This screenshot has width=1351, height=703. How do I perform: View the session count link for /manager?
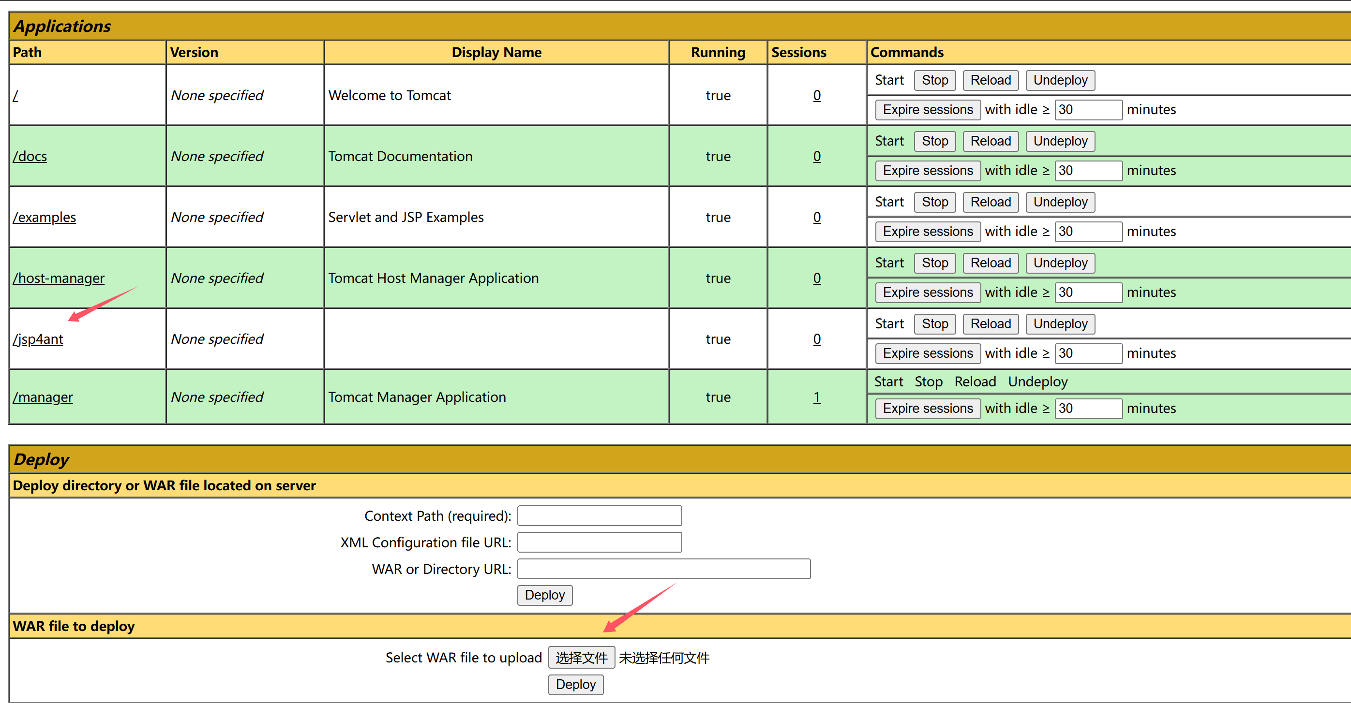point(817,396)
